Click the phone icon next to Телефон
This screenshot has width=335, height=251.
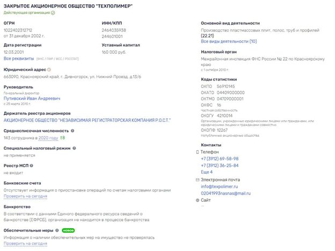(x=198, y=152)
